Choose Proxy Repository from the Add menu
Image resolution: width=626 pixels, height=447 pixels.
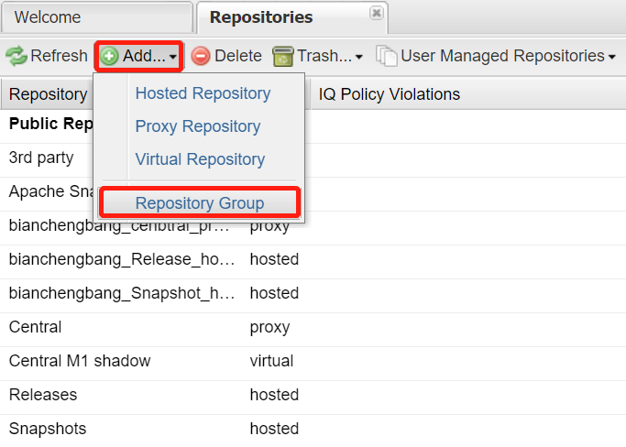[x=198, y=126]
